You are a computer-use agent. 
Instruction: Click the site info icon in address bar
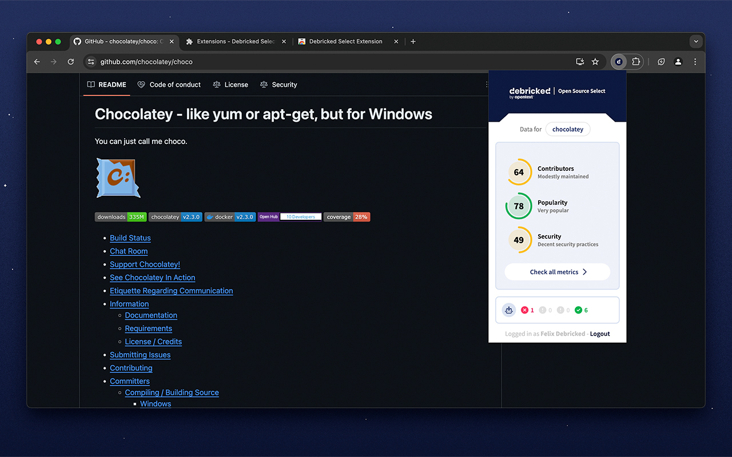(x=91, y=62)
